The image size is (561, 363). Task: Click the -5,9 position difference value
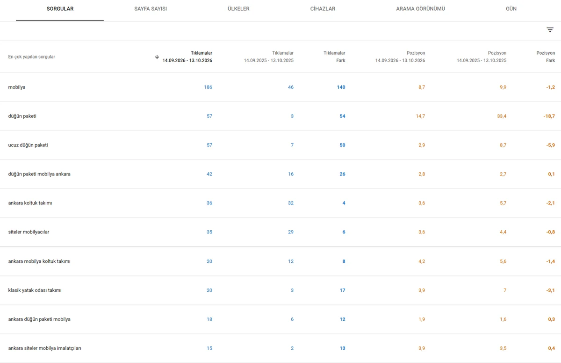[551, 145]
